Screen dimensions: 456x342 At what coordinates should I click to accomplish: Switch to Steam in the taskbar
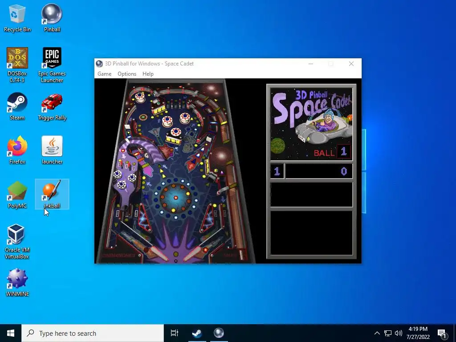click(197, 333)
